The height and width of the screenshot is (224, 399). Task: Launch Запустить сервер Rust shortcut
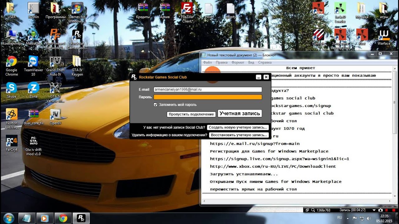pos(340,39)
